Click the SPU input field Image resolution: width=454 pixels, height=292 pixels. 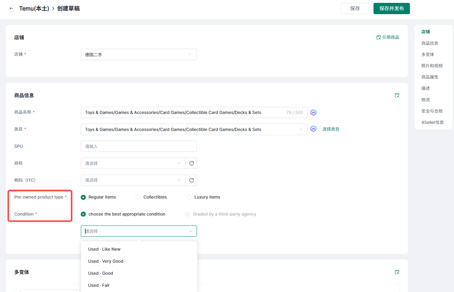pos(138,146)
